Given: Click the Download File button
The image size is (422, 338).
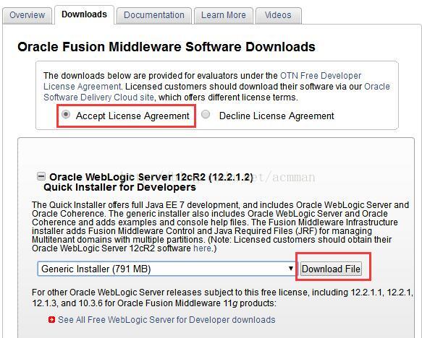Looking at the screenshot, I should [x=331, y=269].
